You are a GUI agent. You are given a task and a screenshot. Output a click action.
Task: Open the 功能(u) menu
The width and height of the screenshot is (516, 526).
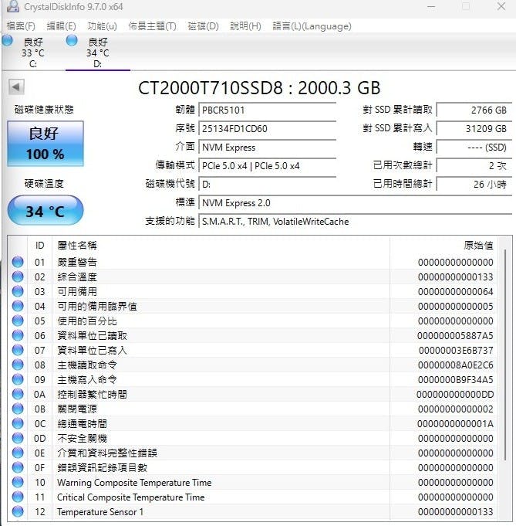[x=102, y=26]
